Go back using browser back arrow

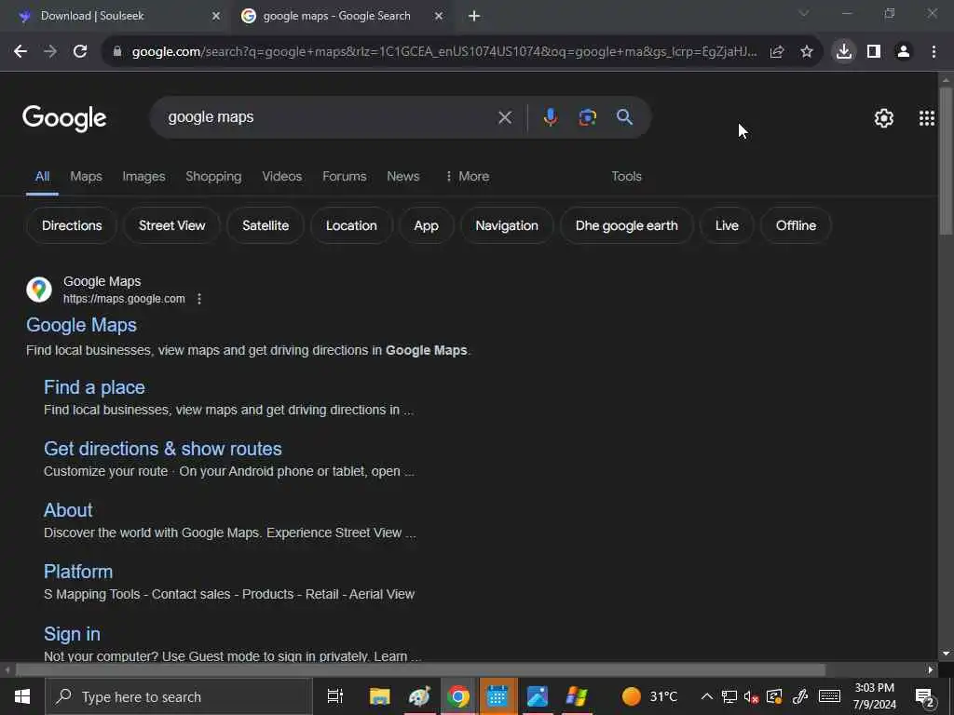click(x=20, y=52)
